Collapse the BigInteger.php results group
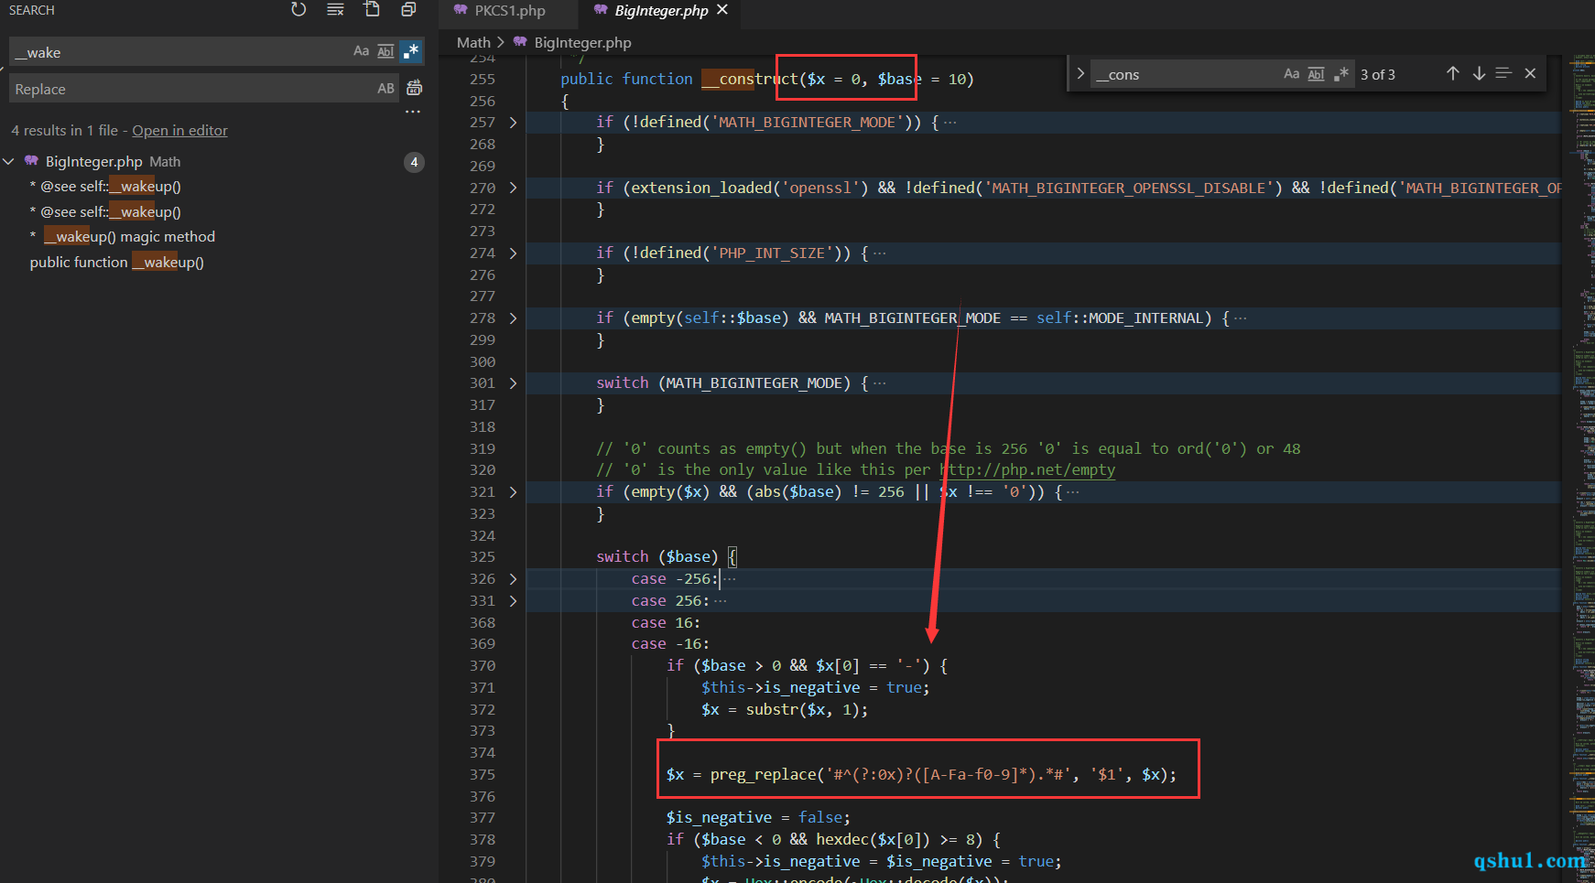 coord(9,162)
